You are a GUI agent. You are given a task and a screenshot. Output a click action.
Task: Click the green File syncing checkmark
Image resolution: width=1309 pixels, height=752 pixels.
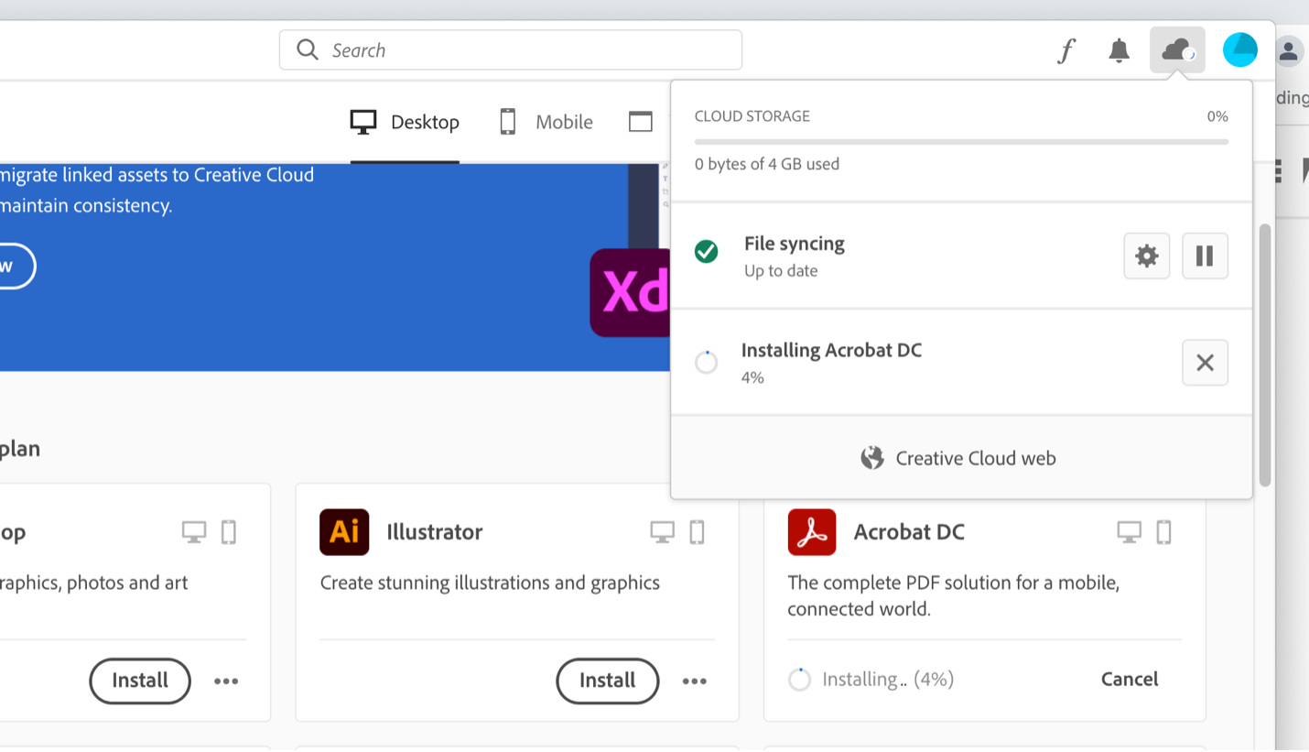point(707,251)
